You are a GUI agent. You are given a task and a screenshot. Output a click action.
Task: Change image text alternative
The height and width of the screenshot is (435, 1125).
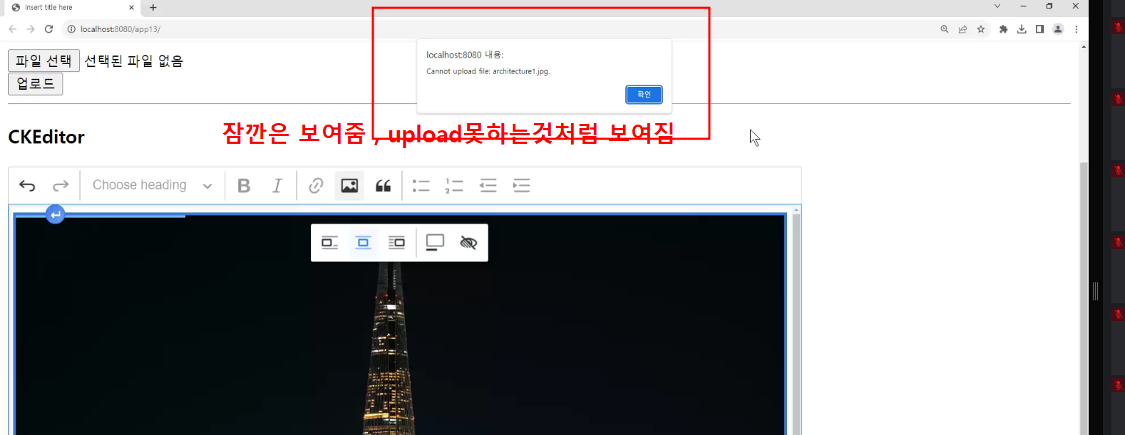click(468, 243)
